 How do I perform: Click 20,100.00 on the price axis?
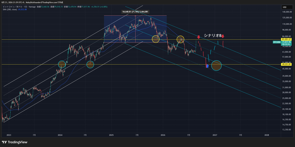click(287, 109)
